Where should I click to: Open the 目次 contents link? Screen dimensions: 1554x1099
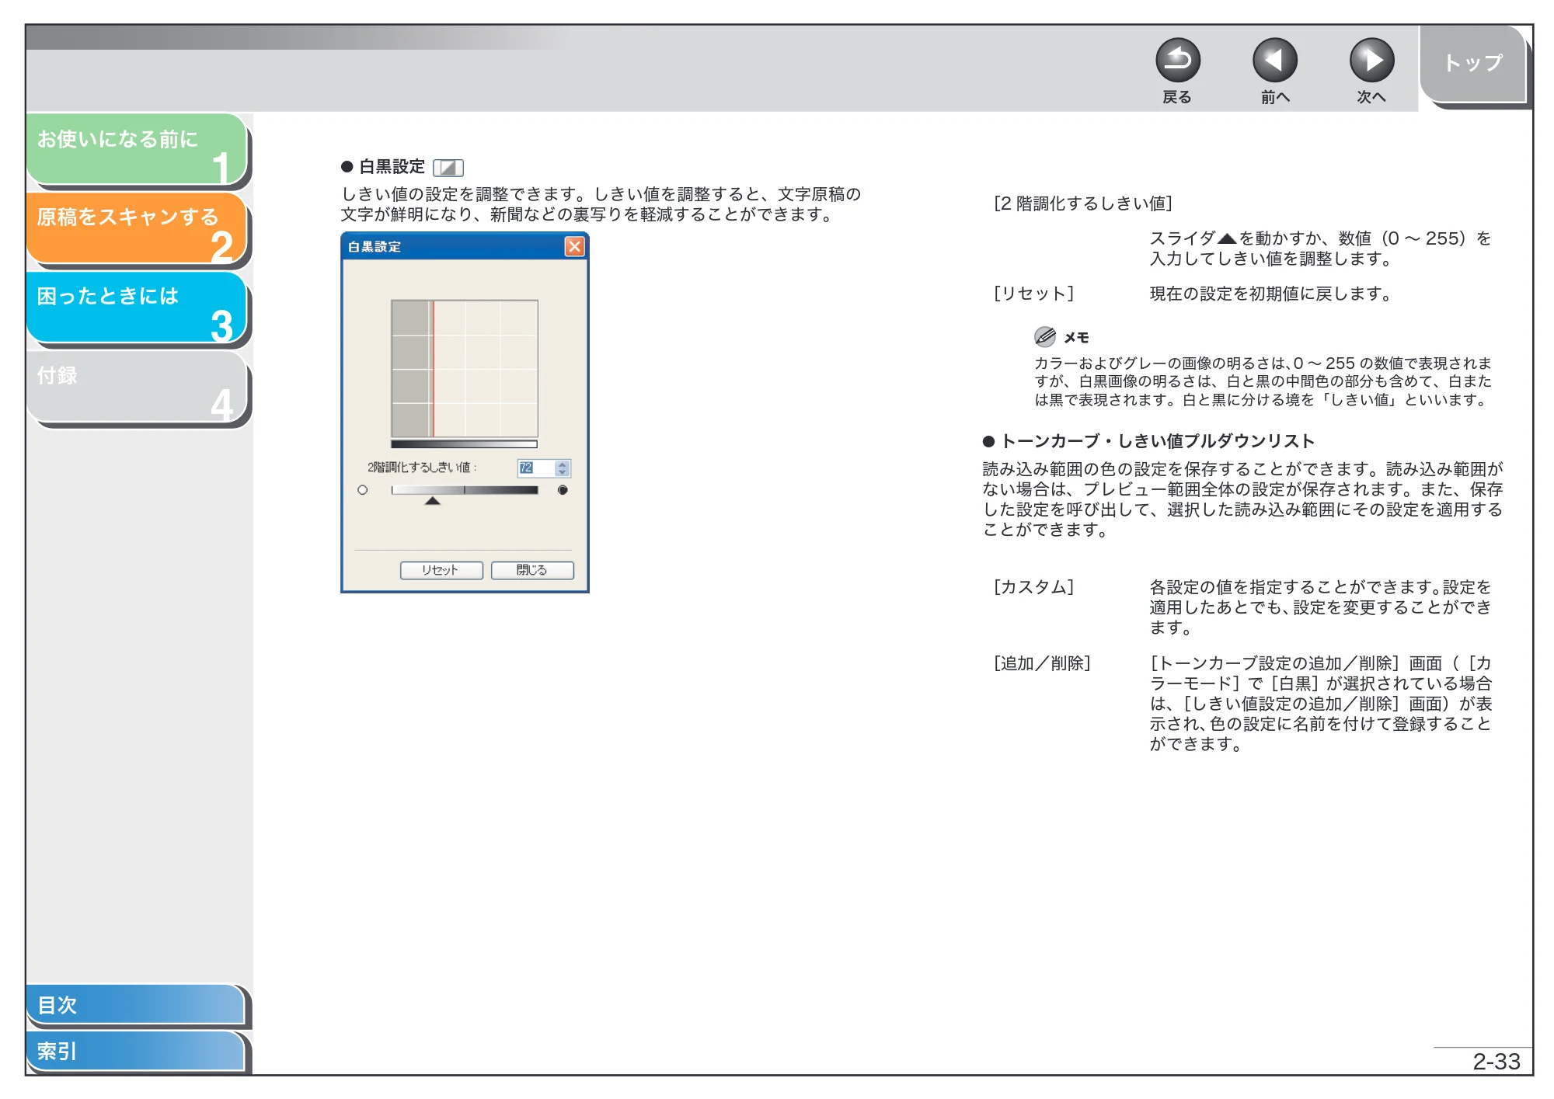pyautogui.click(x=135, y=1004)
